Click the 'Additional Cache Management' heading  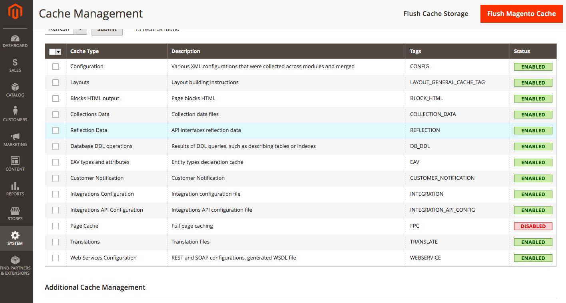(95, 287)
